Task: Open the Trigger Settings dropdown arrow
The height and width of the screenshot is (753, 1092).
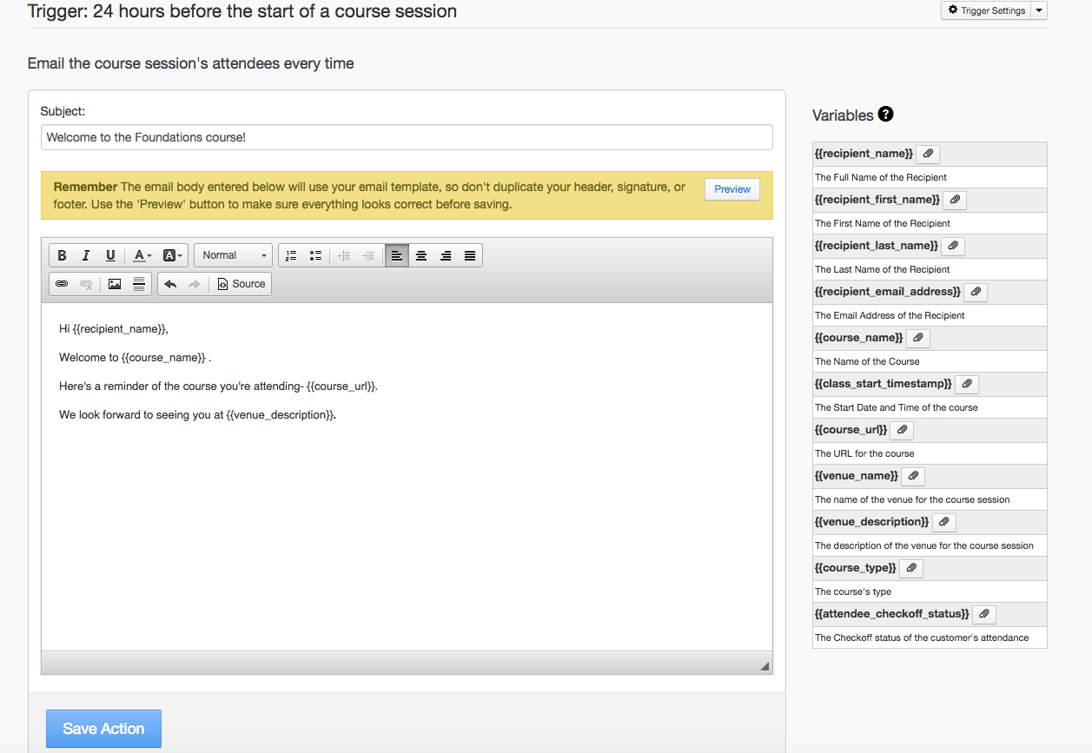Action: [x=1040, y=10]
